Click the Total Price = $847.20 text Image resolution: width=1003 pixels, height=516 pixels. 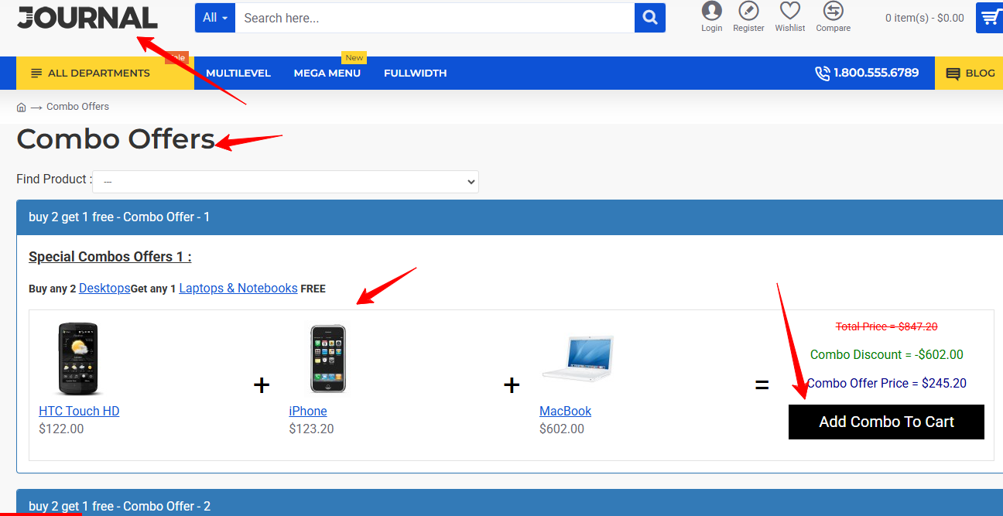click(887, 326)
